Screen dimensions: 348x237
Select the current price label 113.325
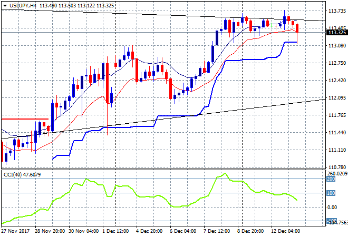coord(337,33)
